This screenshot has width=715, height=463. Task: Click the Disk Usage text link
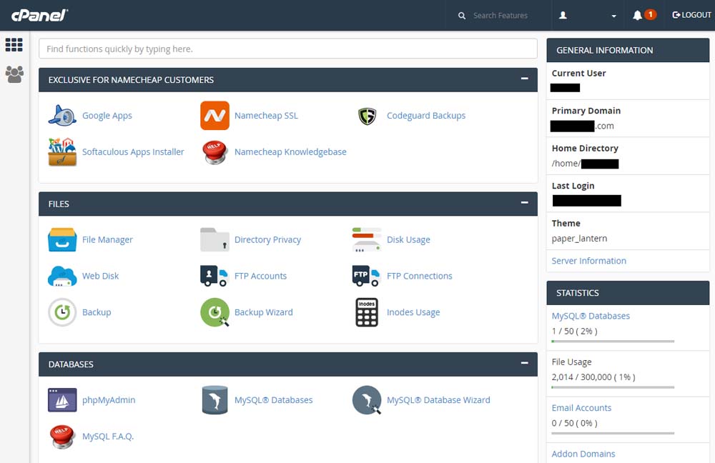pos(408,239)
